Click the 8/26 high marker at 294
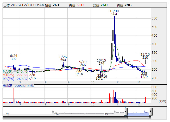 pos(63,58)
